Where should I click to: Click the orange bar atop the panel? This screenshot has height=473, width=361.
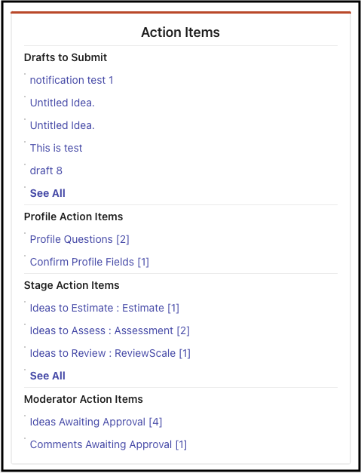(x=181, y=12)
